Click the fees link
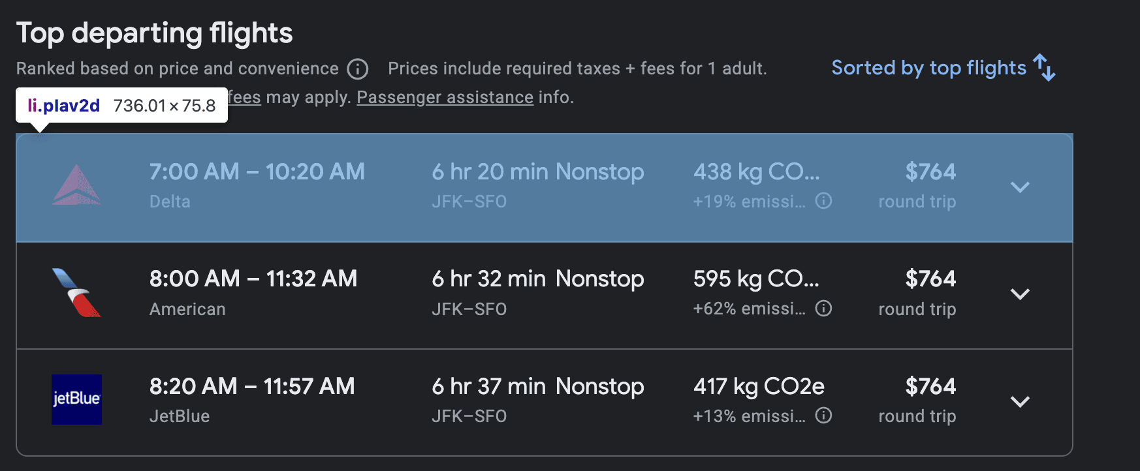 click(245, 97)
